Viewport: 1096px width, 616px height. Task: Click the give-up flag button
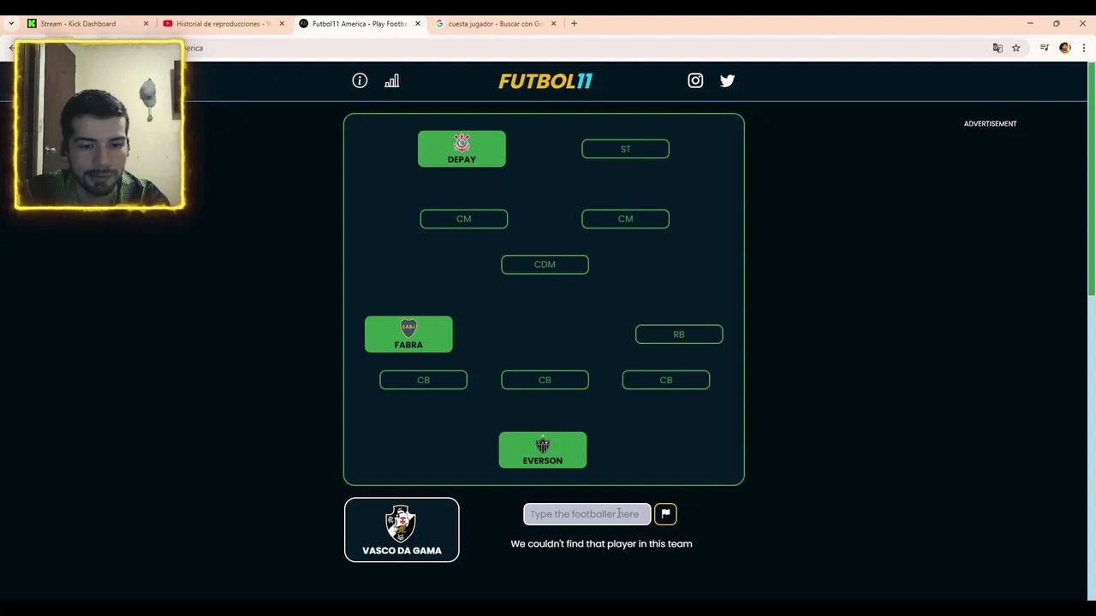pos(665,513)
